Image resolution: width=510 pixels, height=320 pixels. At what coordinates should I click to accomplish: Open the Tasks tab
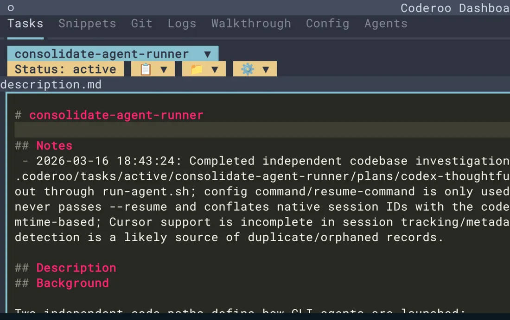click(x=25, y=24)
